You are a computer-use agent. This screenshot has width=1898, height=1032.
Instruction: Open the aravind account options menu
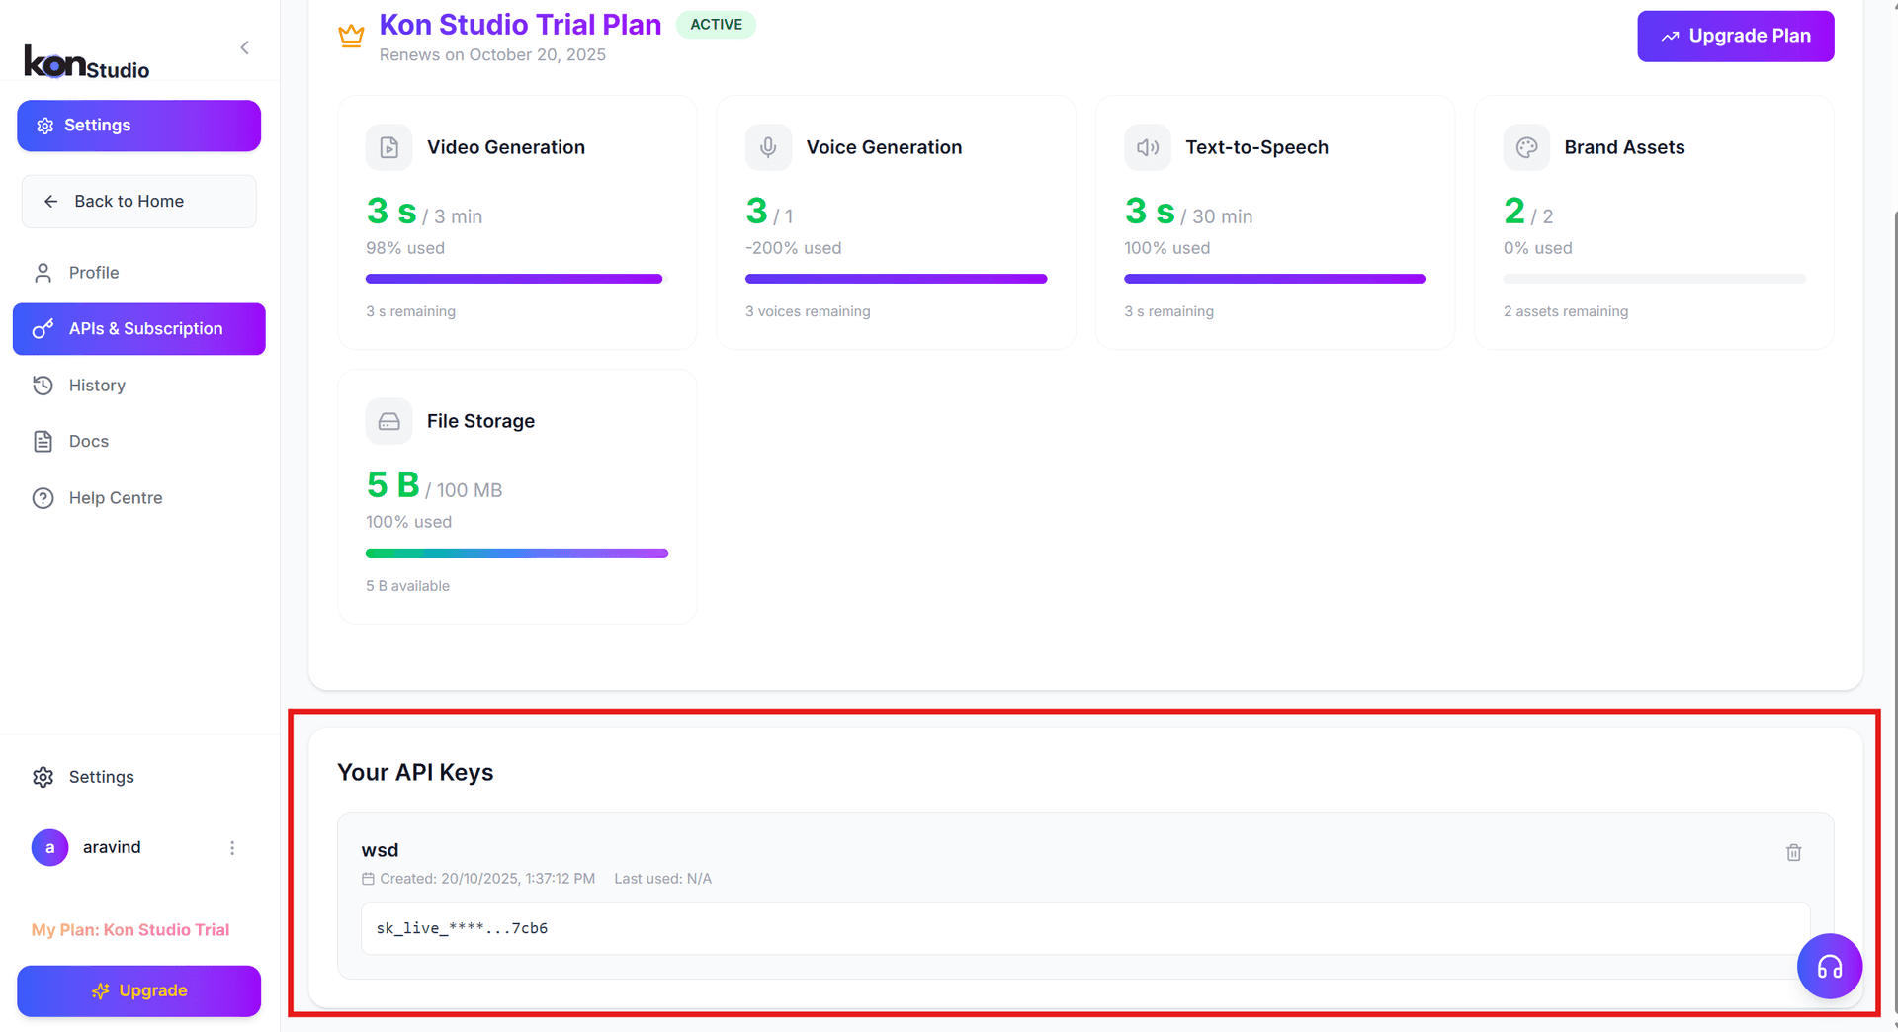(x=232, y=847)
